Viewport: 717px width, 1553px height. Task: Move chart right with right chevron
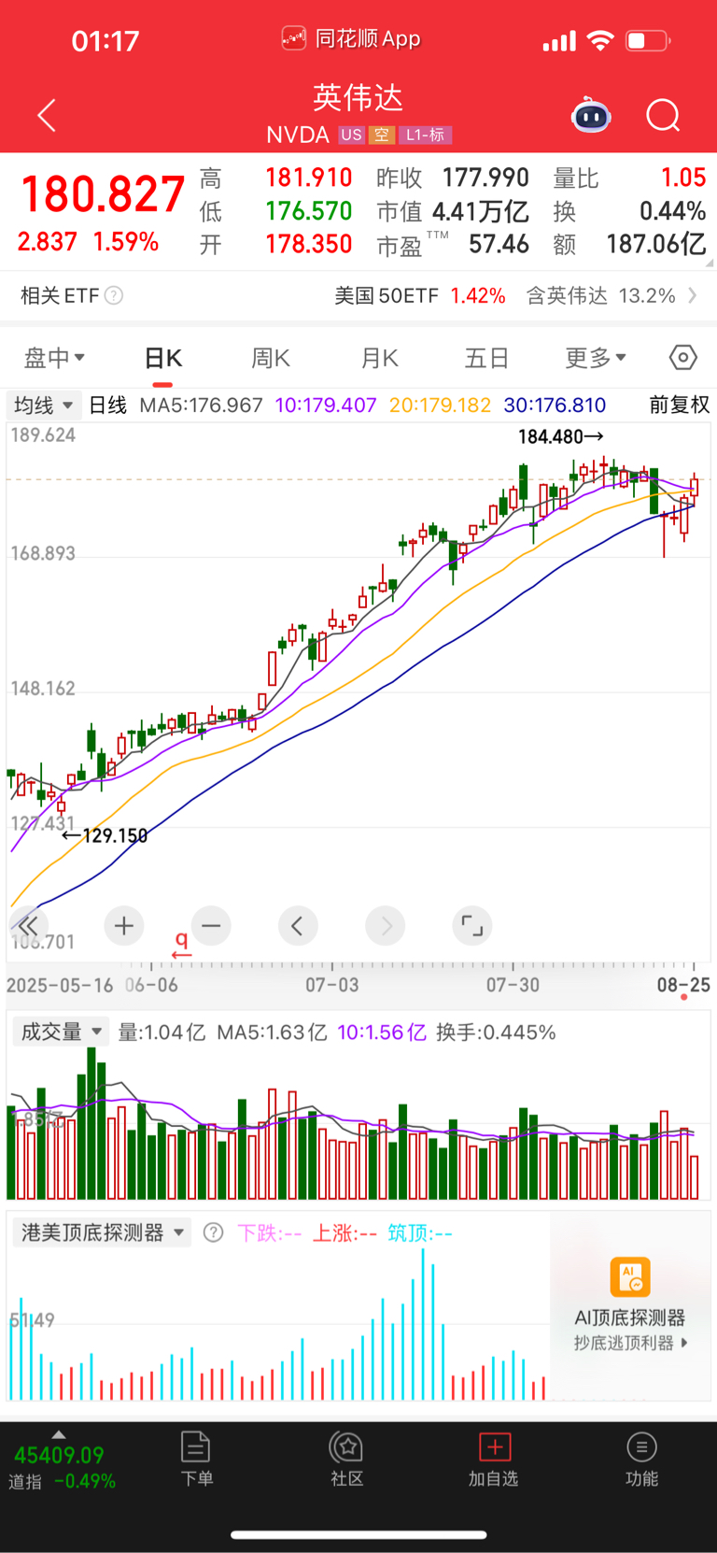point(386,926)
